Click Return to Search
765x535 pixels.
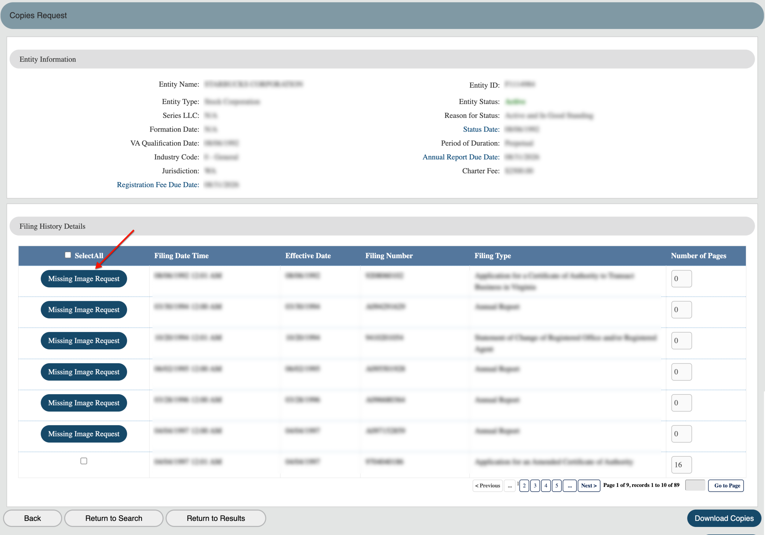click(114, 518)
